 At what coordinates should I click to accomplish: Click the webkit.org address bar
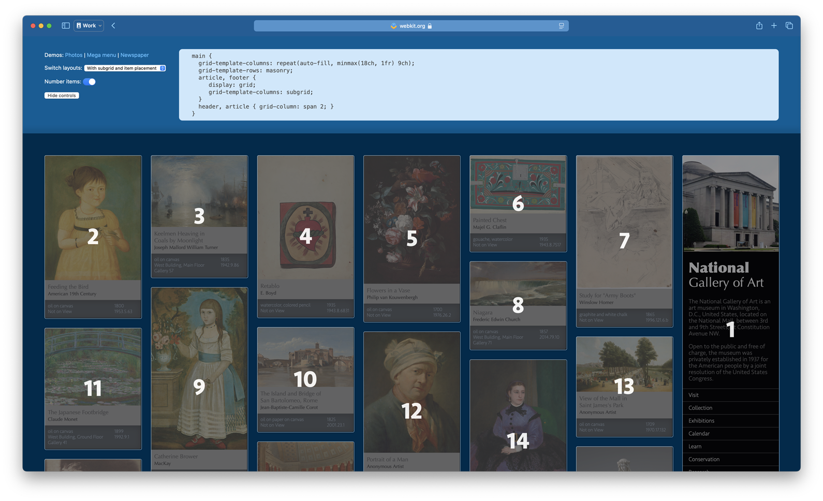pyautogui.click(x=411, y=26)
